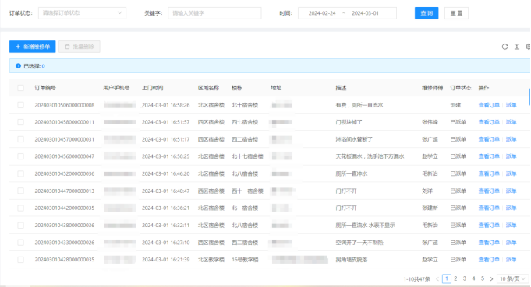
Task: Check the row for order 202403010506000000008
Action: coord(20,105)
